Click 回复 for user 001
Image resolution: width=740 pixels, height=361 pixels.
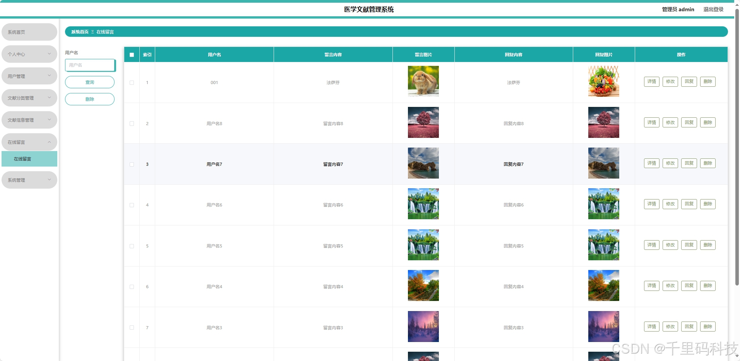689,82
